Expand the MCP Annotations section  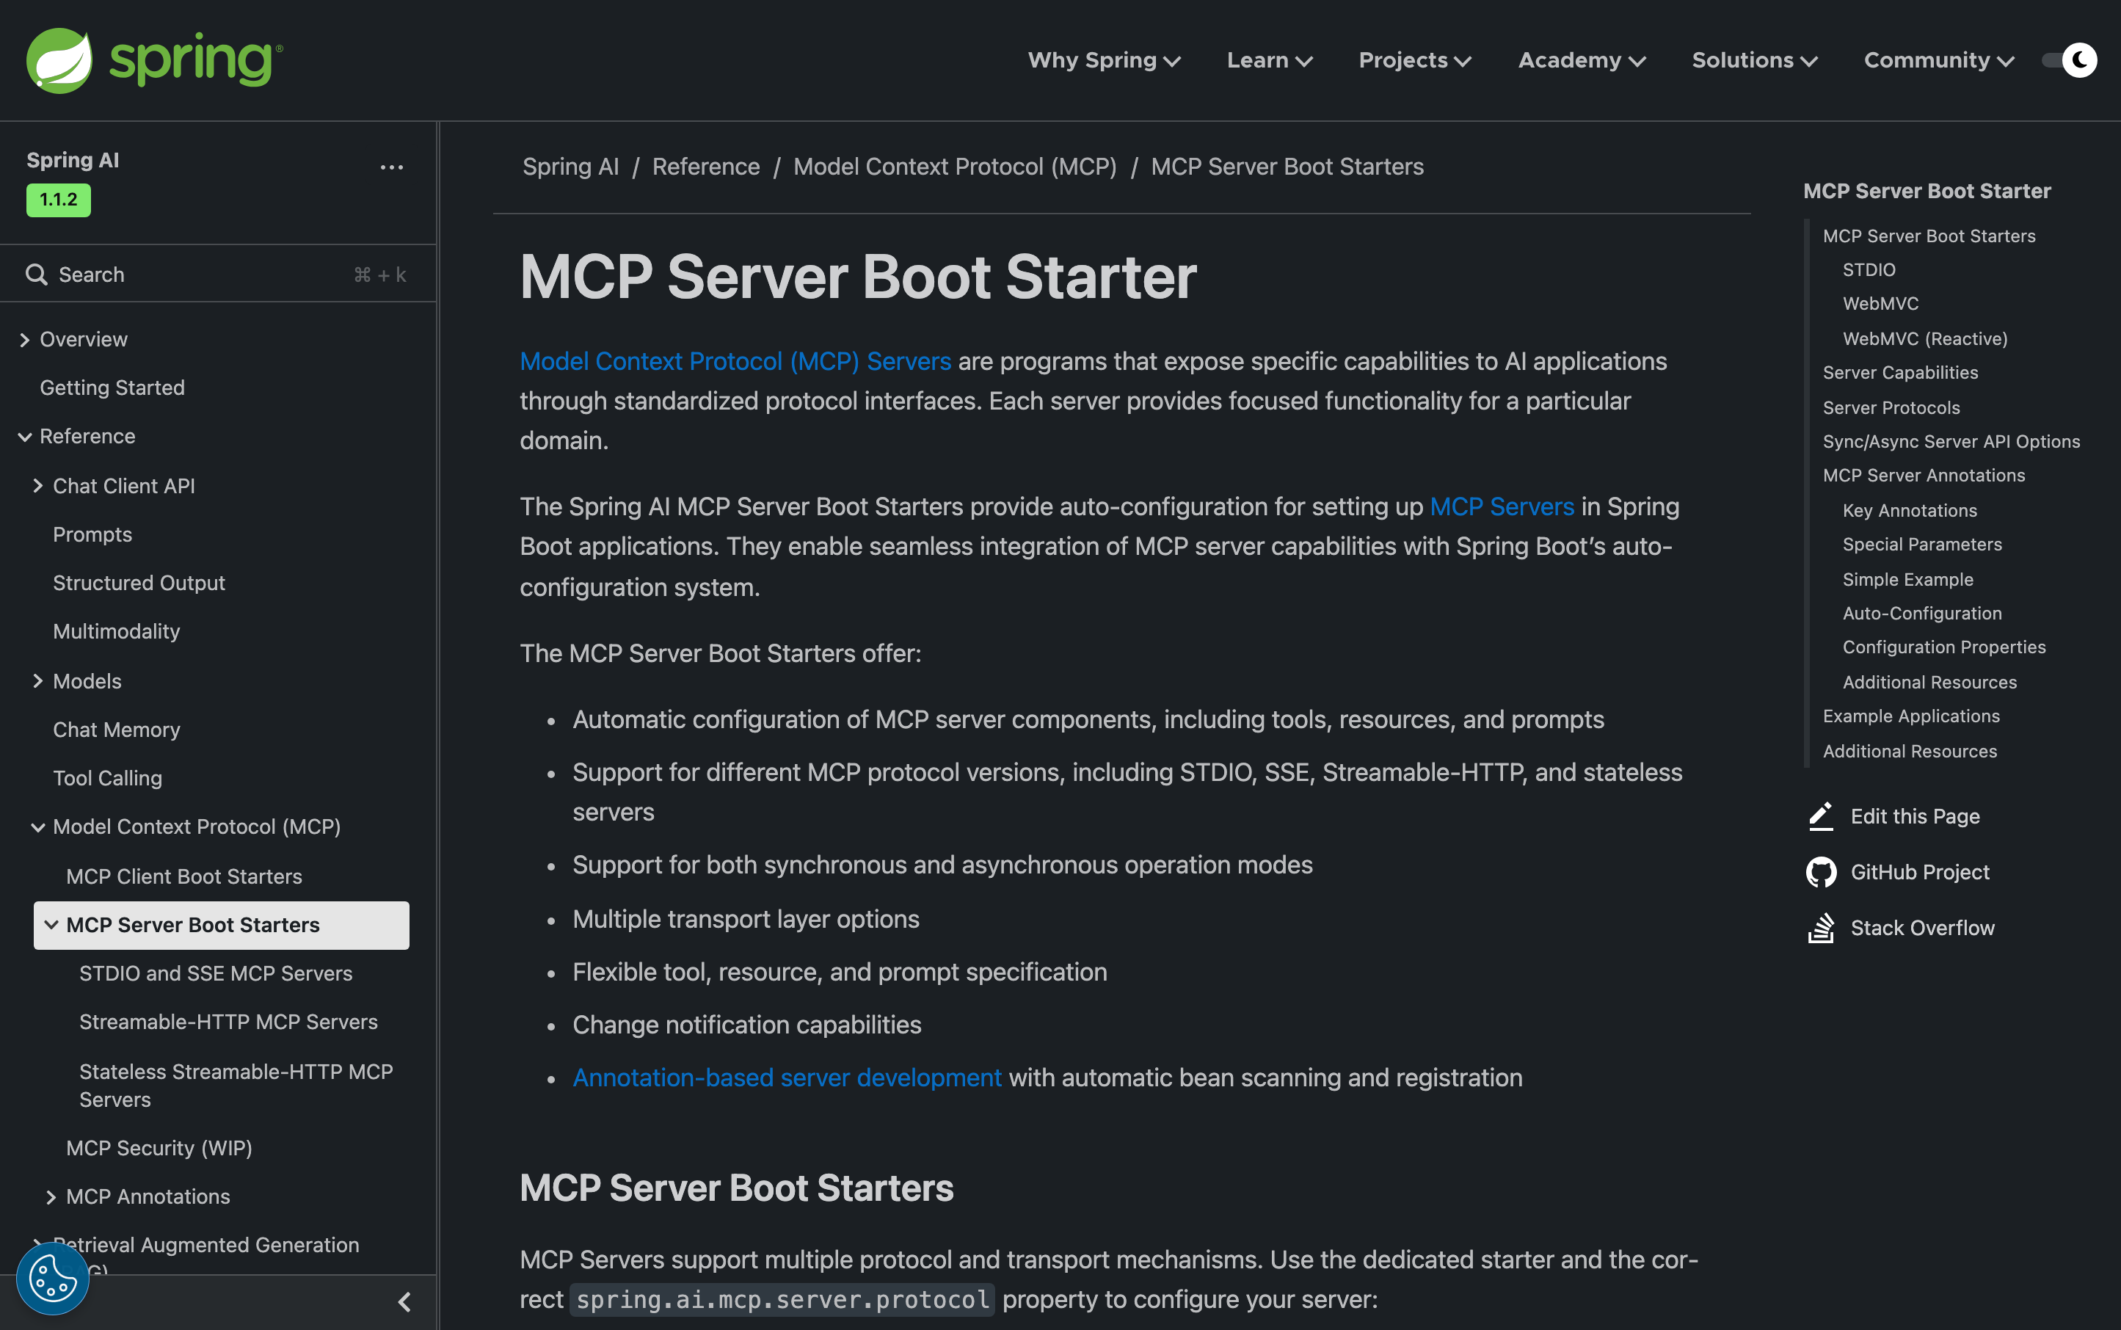pos(51,1197)
